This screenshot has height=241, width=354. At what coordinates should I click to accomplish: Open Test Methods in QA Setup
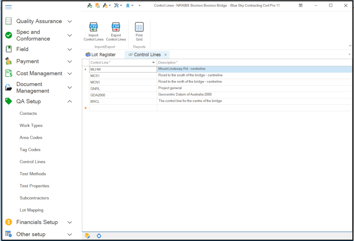pos(33,174)
